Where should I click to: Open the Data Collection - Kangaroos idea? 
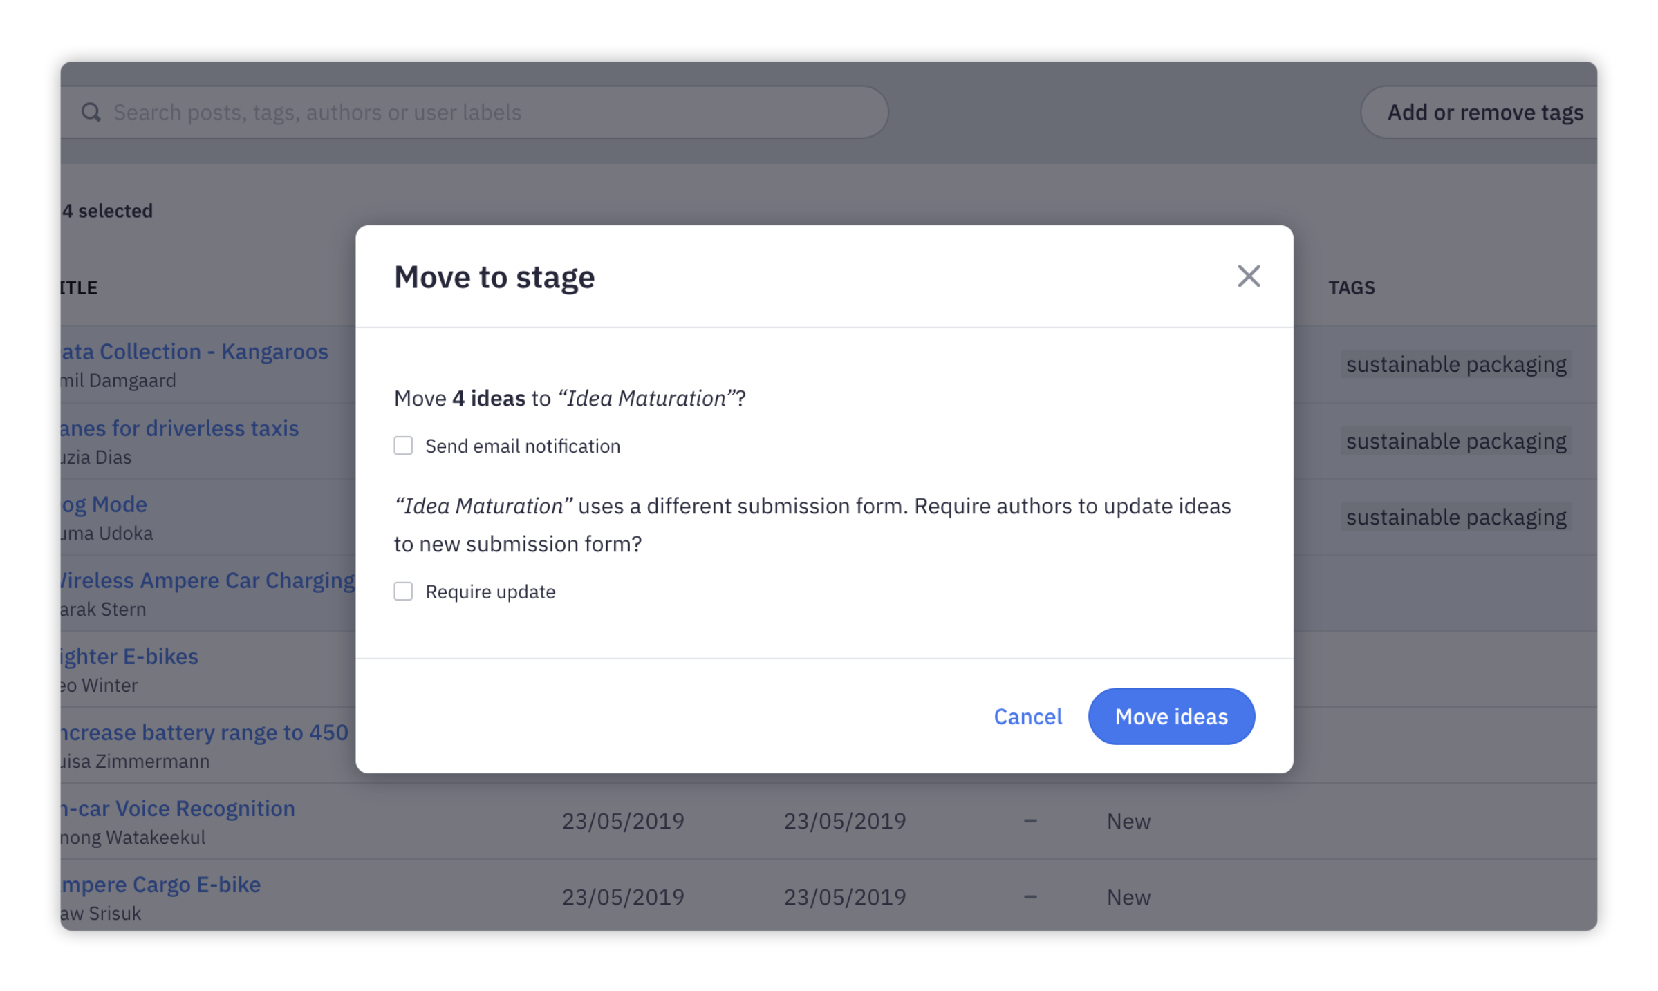coord(195,351)
